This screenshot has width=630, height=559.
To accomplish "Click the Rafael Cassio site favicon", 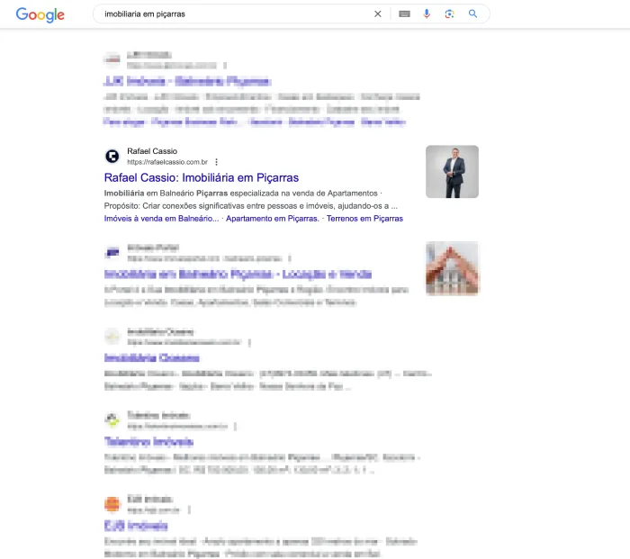I will (112, 156).
